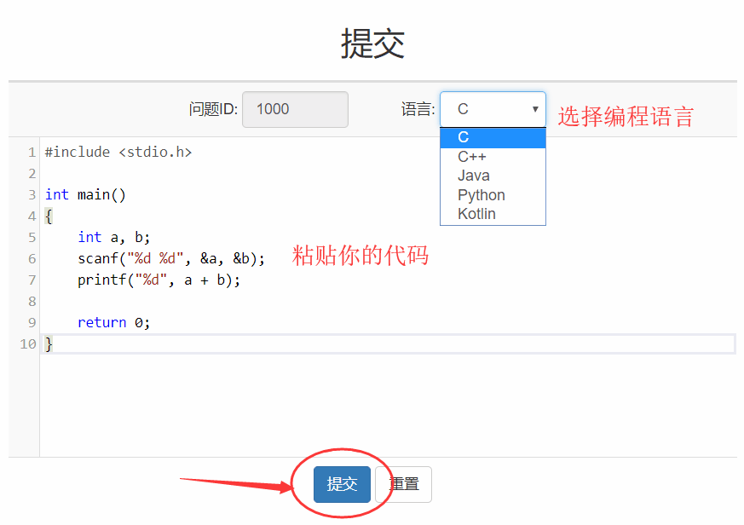Click the dropdown arrow of the language selector
Screen dimensions: 744x525
point(534,109)
